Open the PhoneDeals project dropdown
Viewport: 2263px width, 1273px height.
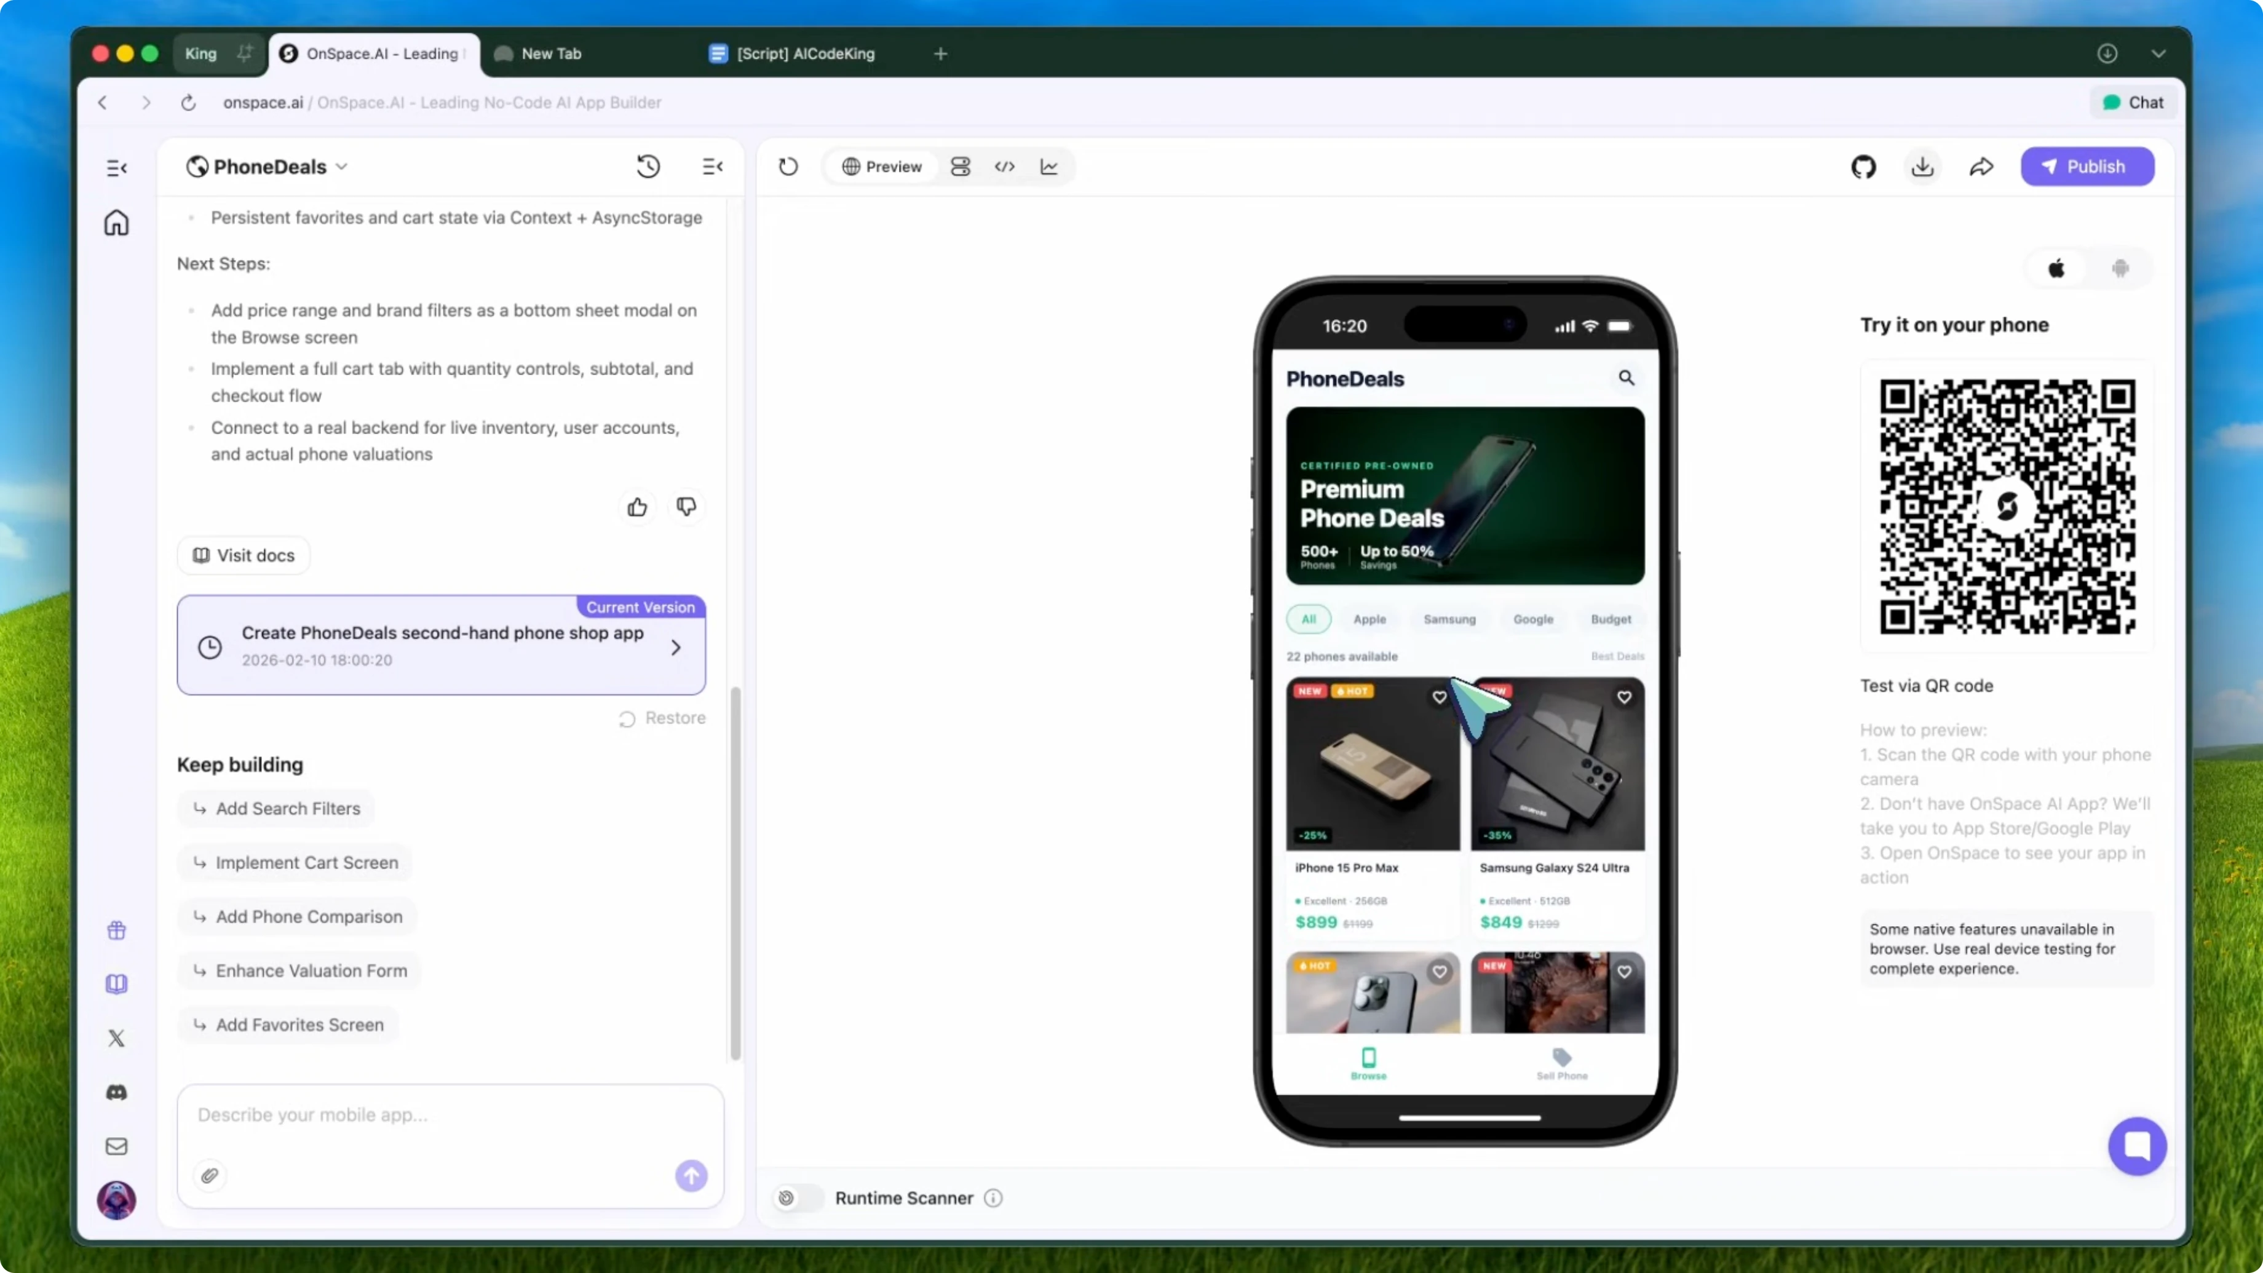343,166
